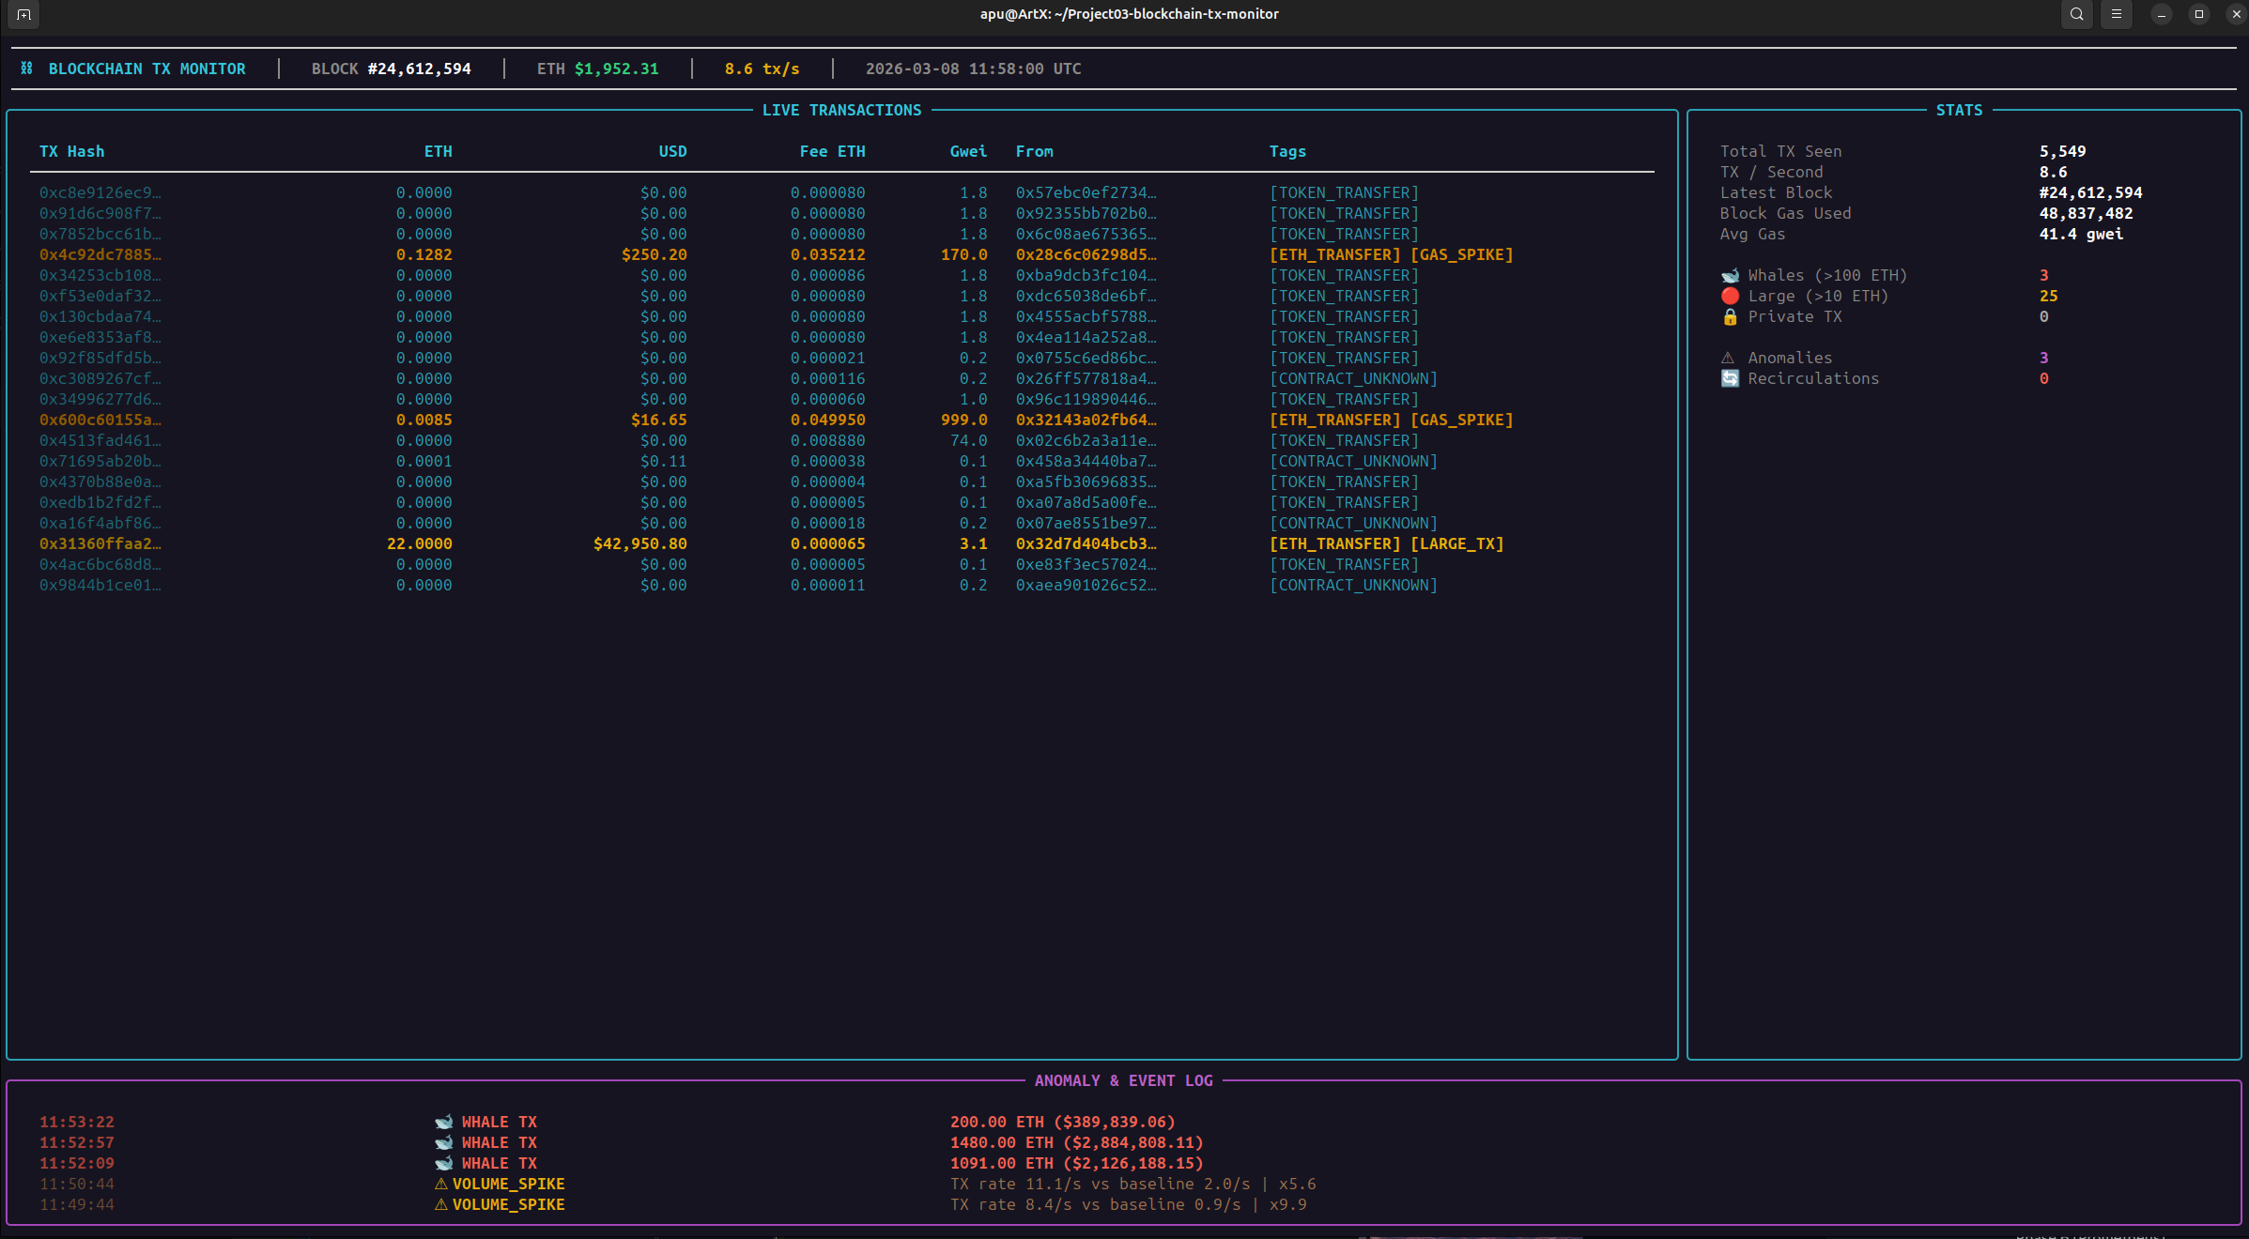The height and width of the screenshot is (1239, 2249).
Task: Expand the ANOMALY & EVENT LOG section
Action: click(x=1123, y=1080)
